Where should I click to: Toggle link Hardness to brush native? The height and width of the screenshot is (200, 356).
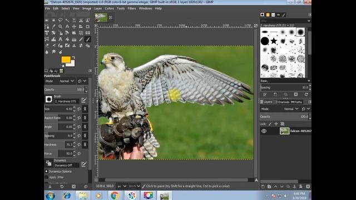[x=85, y=144]
